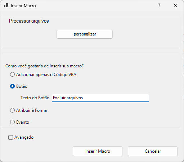Click the Processar arquivos heading

pyautogui.click(x=29, y=21)
